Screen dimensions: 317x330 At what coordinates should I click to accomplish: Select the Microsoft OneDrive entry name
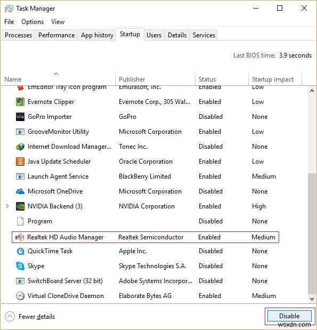55,191
